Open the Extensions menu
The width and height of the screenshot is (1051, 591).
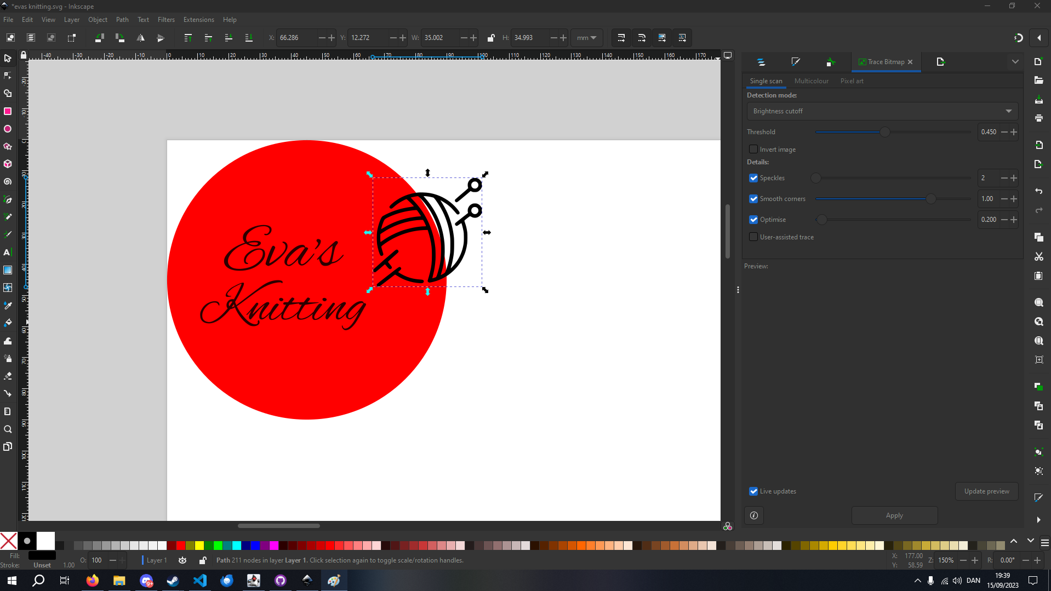click(x=198, y=20)
